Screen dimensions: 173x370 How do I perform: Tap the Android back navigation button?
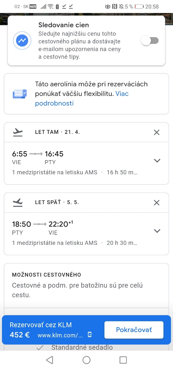coord(50,360)
